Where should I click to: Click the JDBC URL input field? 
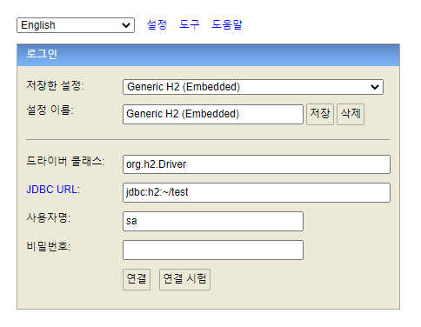pyautogui.click(x=257, y=192)
